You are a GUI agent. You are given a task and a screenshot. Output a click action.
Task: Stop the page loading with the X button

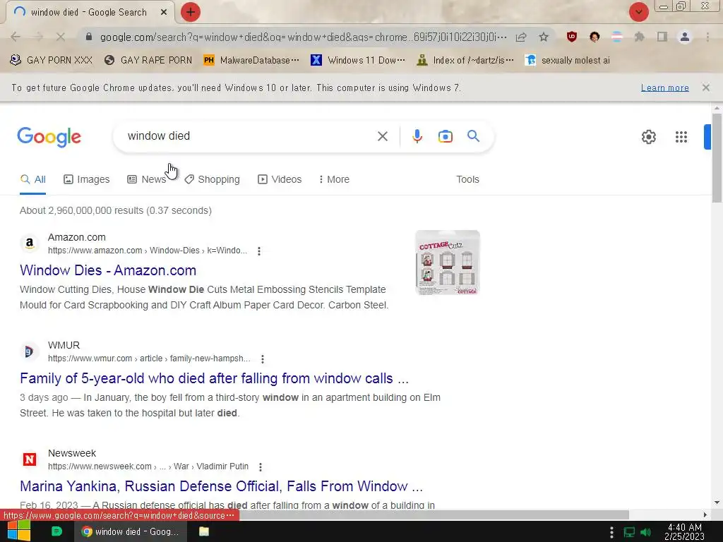coord(61,37)
